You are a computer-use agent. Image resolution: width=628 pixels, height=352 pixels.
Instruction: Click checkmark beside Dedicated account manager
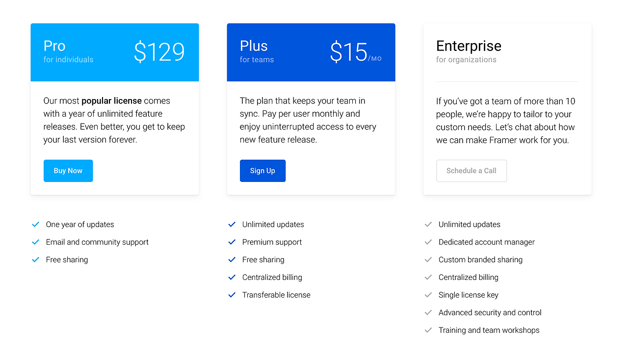428,242
